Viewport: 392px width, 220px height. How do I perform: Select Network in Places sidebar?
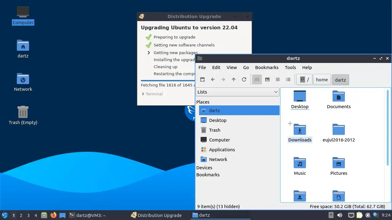point(239,159)
